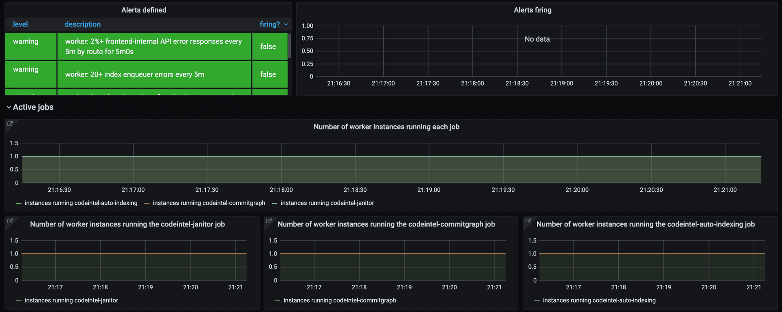Open the 'Number of worker instances running each job' title menu
Image resolution: width=782 pixels, height=312 pixels.
387,127
